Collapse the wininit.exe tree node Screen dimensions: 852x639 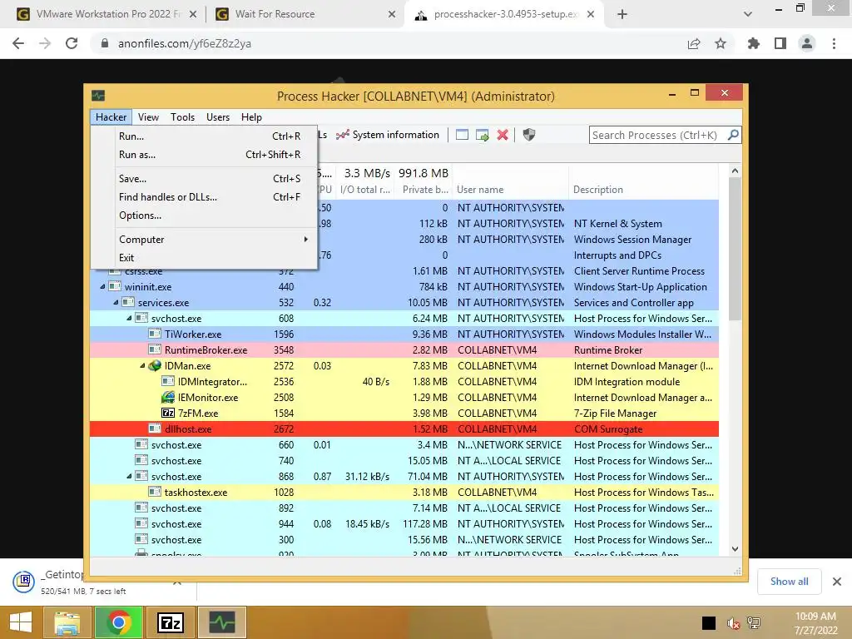coord(102,286)
